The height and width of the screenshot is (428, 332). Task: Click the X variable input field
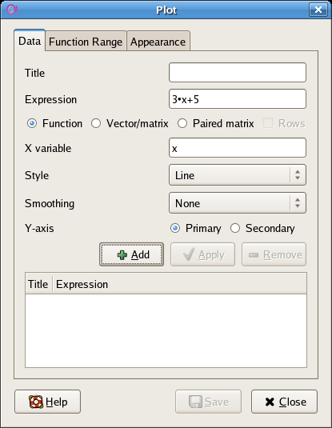[238, 148]
